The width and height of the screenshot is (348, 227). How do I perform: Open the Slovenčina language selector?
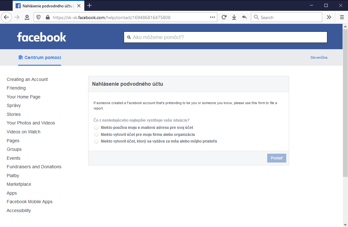tap(319, 57)
